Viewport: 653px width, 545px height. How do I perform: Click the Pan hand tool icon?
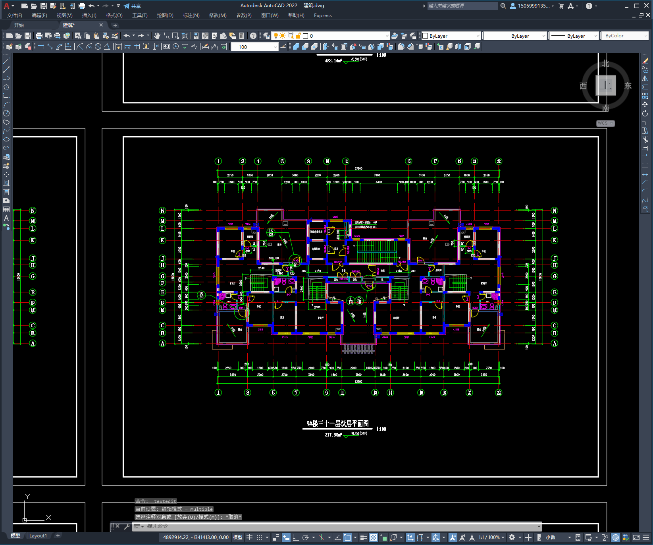tap(157, 36)
